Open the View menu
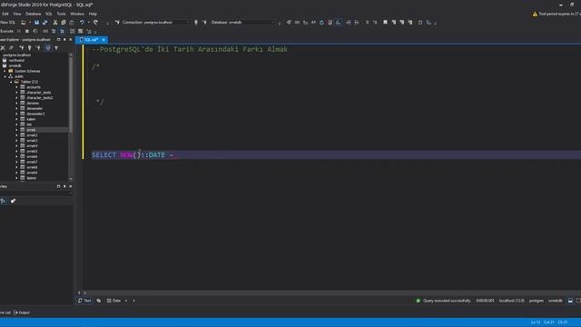581x327 pixels. (17, 14)
